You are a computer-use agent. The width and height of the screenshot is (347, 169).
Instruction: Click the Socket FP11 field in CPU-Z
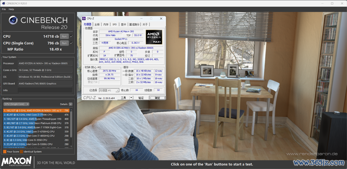click(121, 39)
